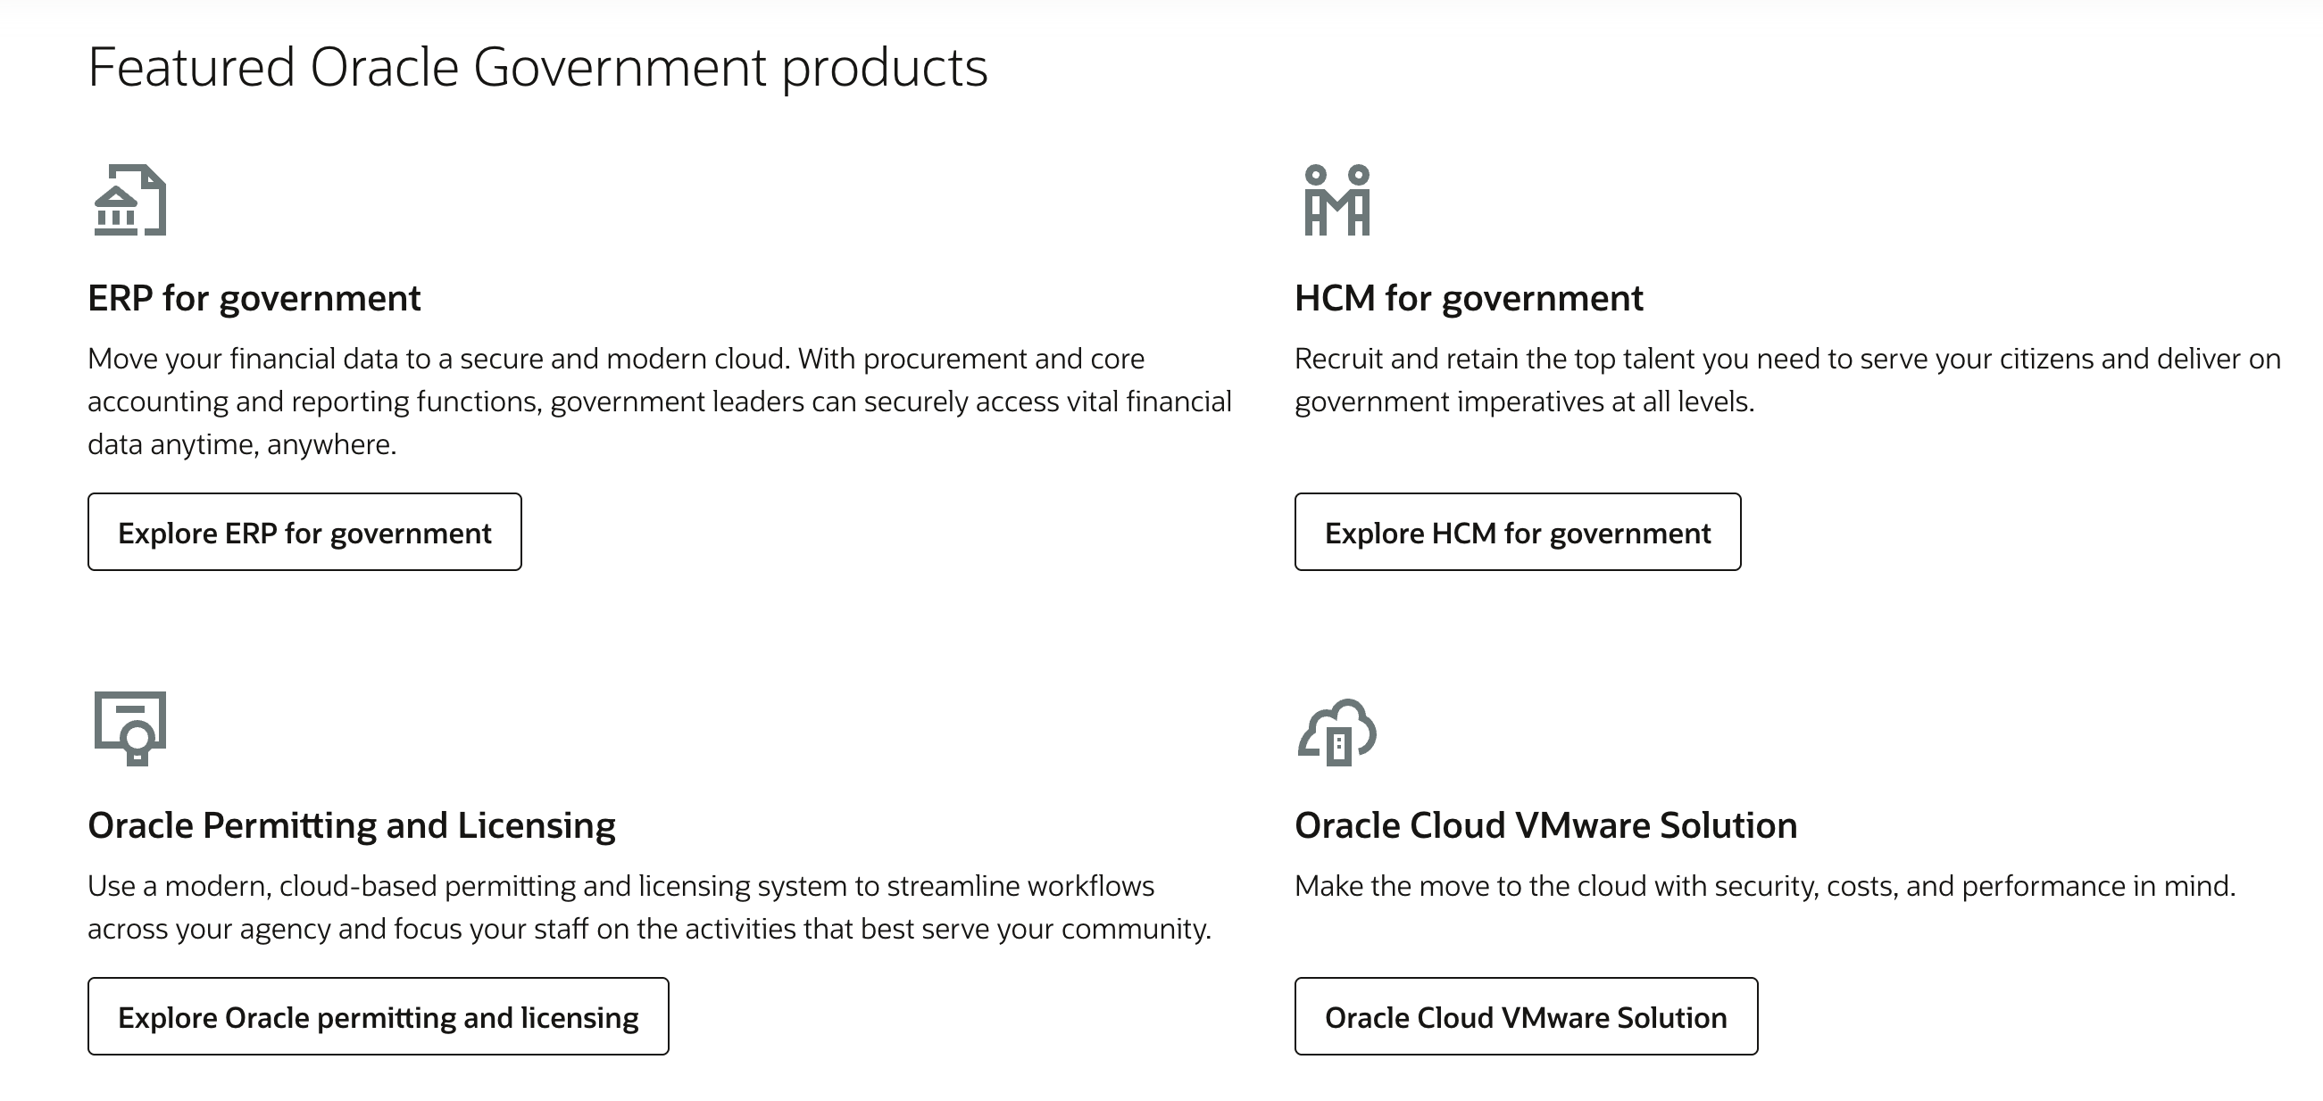Click the "HCM for government" heading

(1469, 299)
